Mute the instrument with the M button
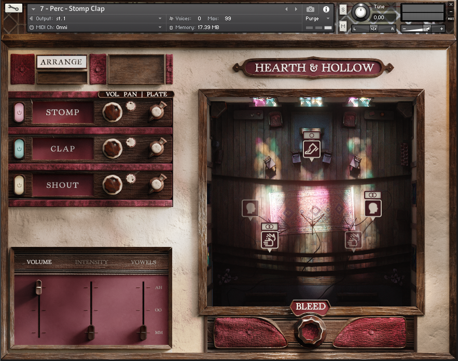The width and height of the screenshot is (458, 361). point(343,26)
